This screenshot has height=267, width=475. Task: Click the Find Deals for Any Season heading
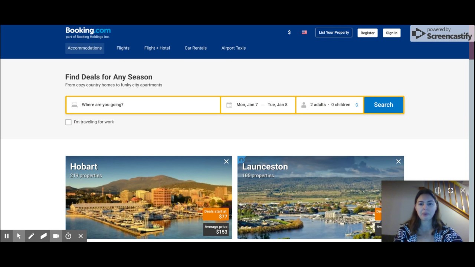tap(109, 77)
